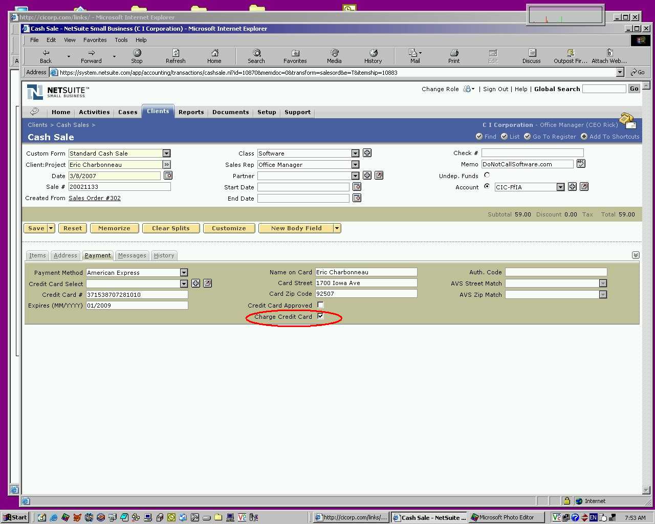The image size is (655, 524).
Task: Switch to the Items tab
Action: [37, 255]
